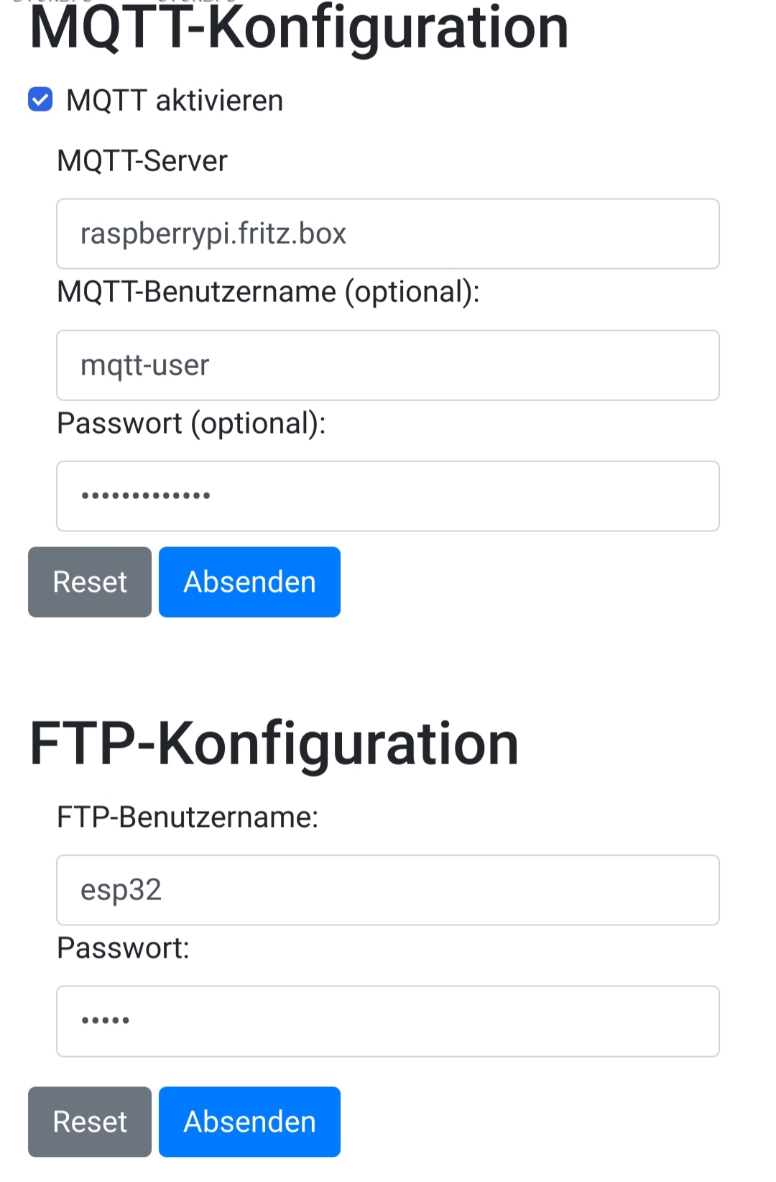776x1182 pixels.
Task: Click the MQTT-Konfiguration heading
Action: point(299,29)
